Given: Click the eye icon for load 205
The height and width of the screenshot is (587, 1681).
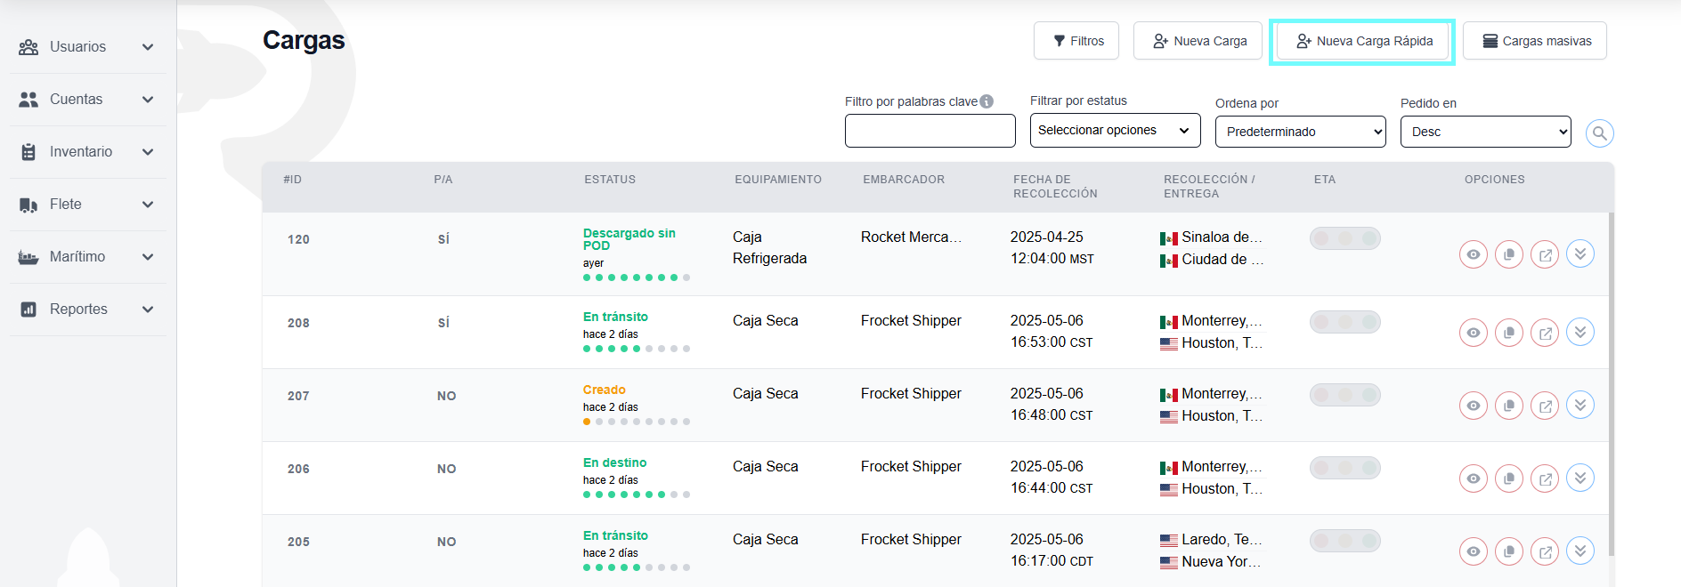Looking at the screenshot, I should click(x=1474, y=551).
